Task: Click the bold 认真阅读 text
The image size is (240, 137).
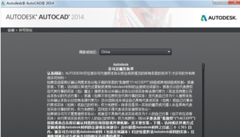Action: click(x=53, y=72)
